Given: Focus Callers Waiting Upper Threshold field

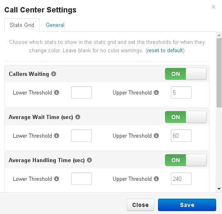Looking at the screenshot, I should click(181, 92).
